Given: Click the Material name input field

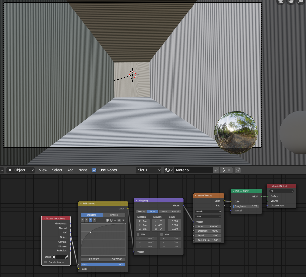Looking at the screenshot, I should [194, 170].
